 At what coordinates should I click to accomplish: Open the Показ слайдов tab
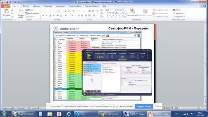coord(75,6)
